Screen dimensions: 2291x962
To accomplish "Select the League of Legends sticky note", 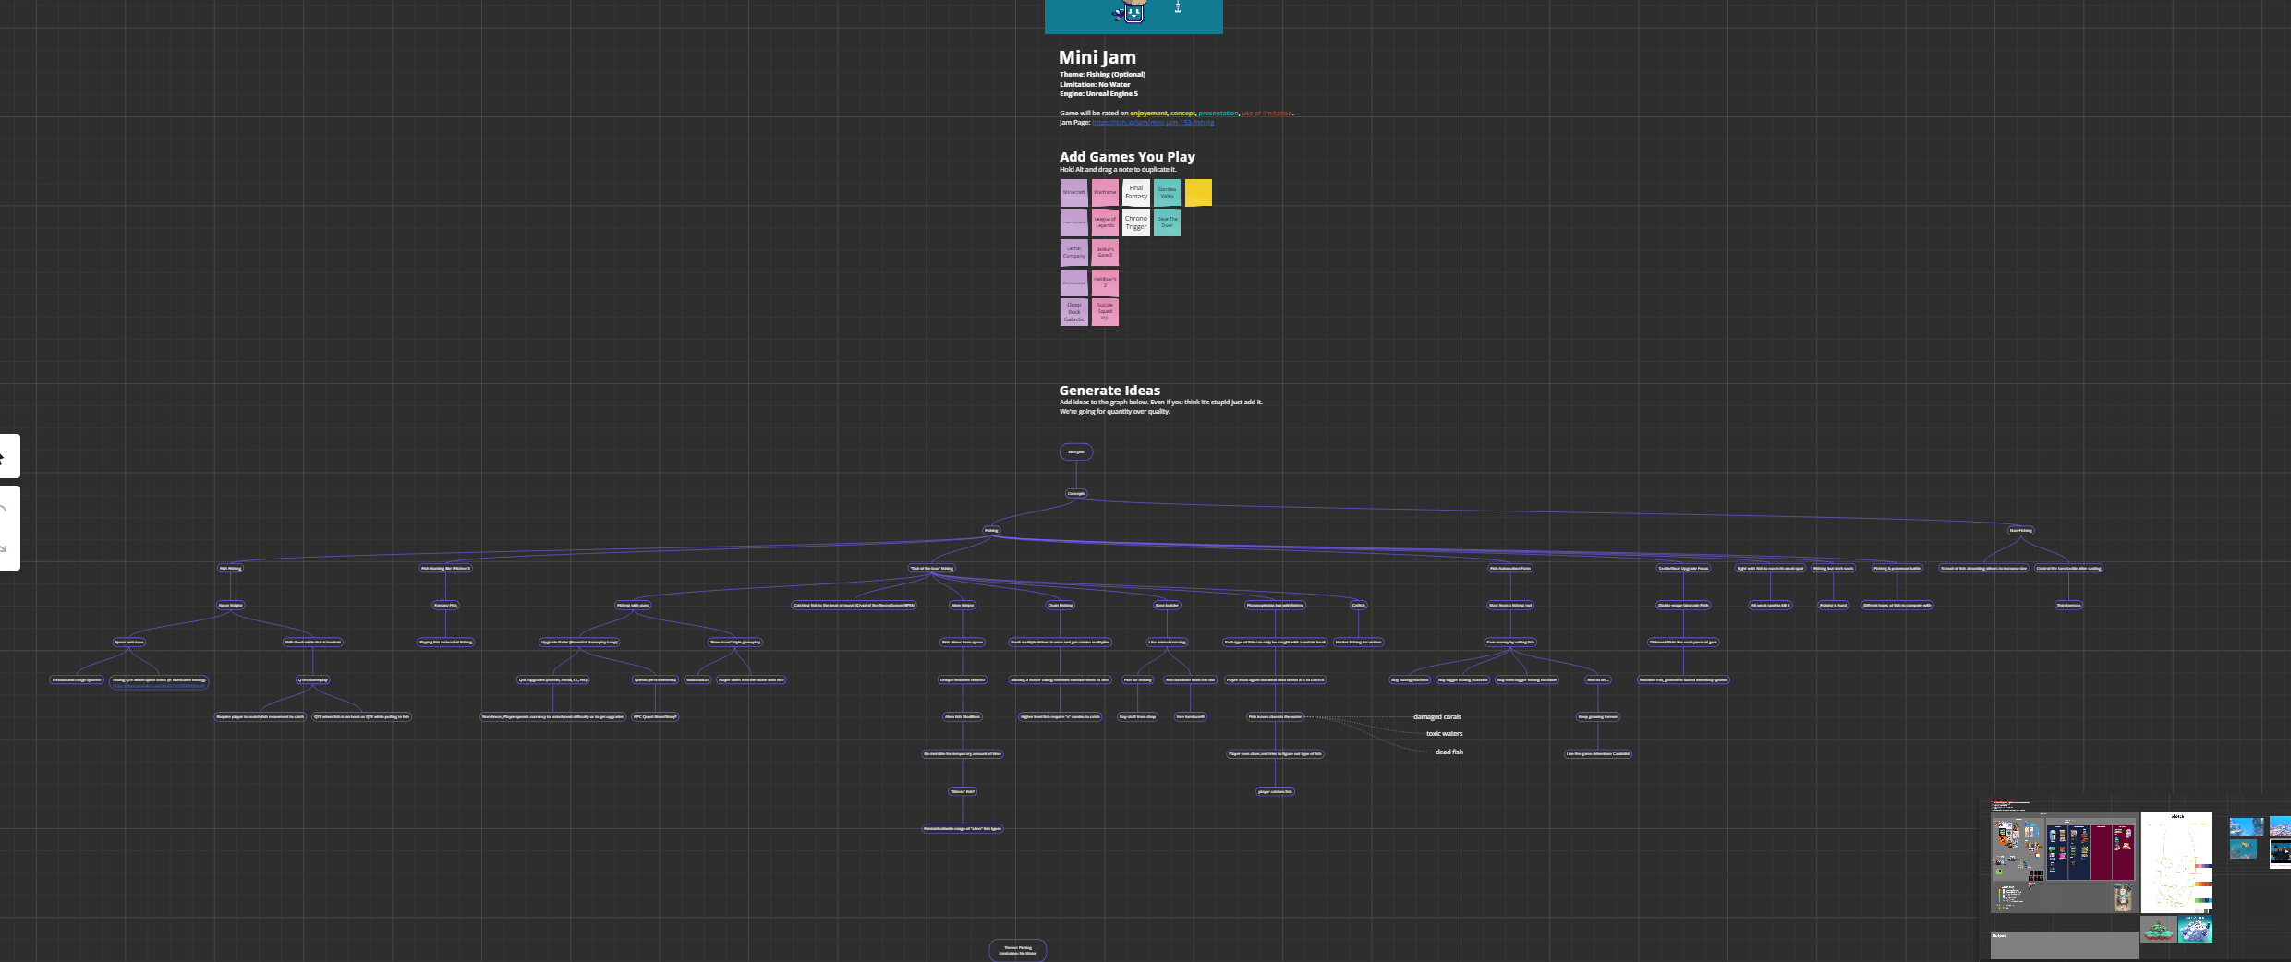I will pos(1105,222).
